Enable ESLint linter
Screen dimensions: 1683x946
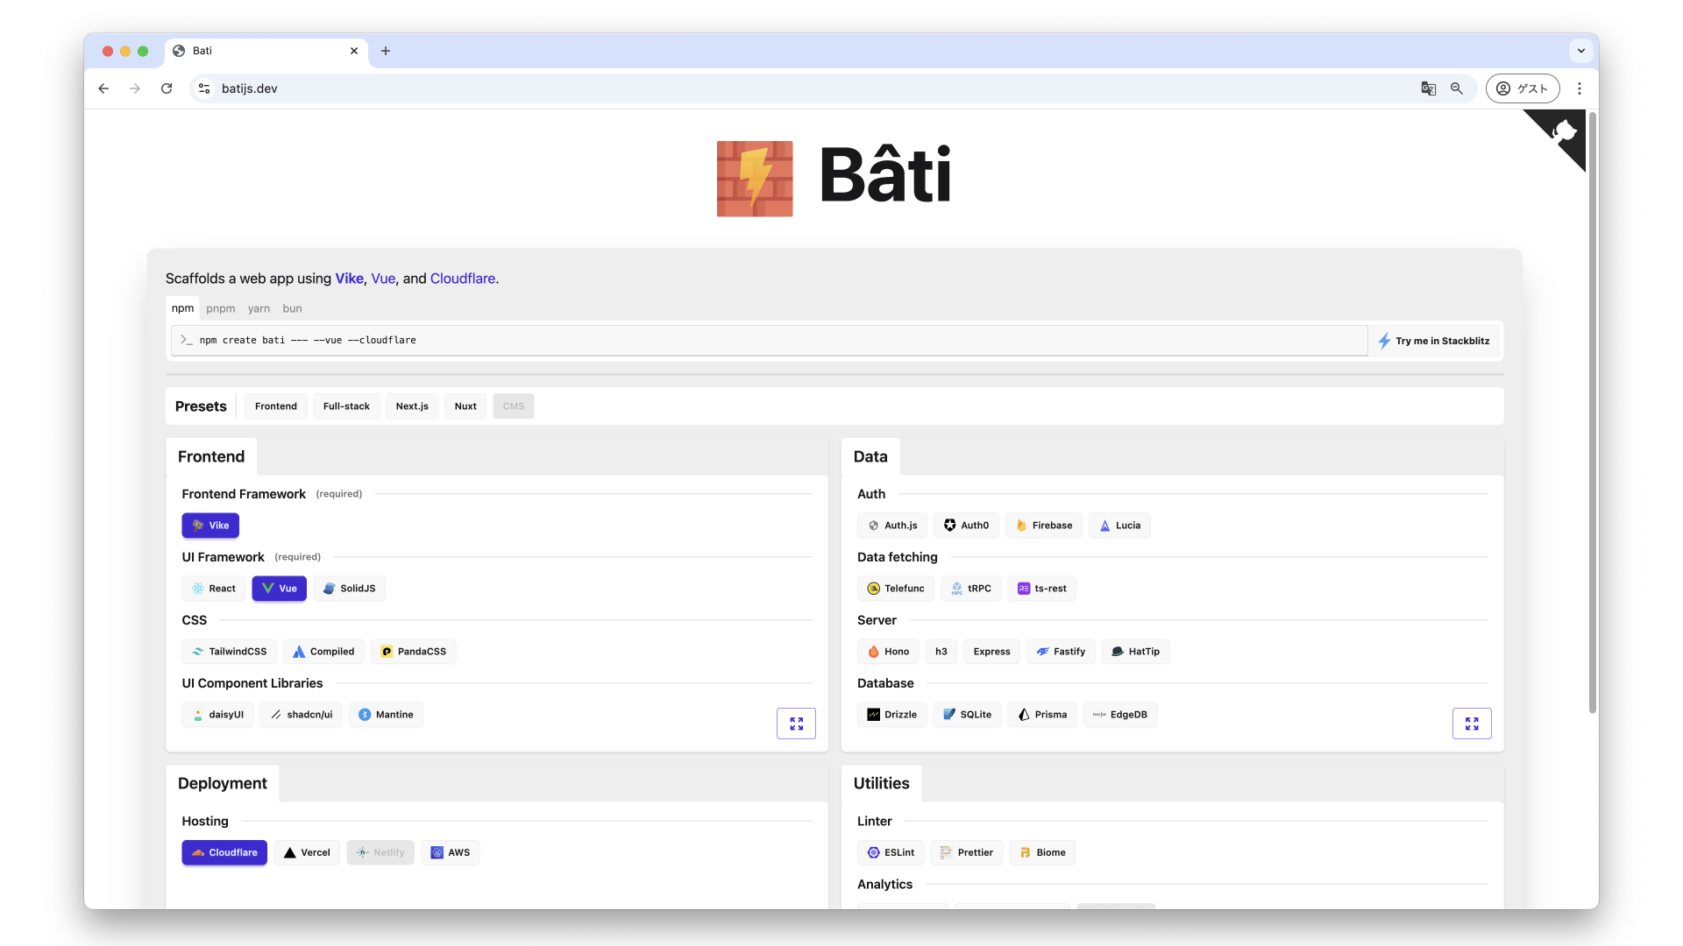point(891,853)
